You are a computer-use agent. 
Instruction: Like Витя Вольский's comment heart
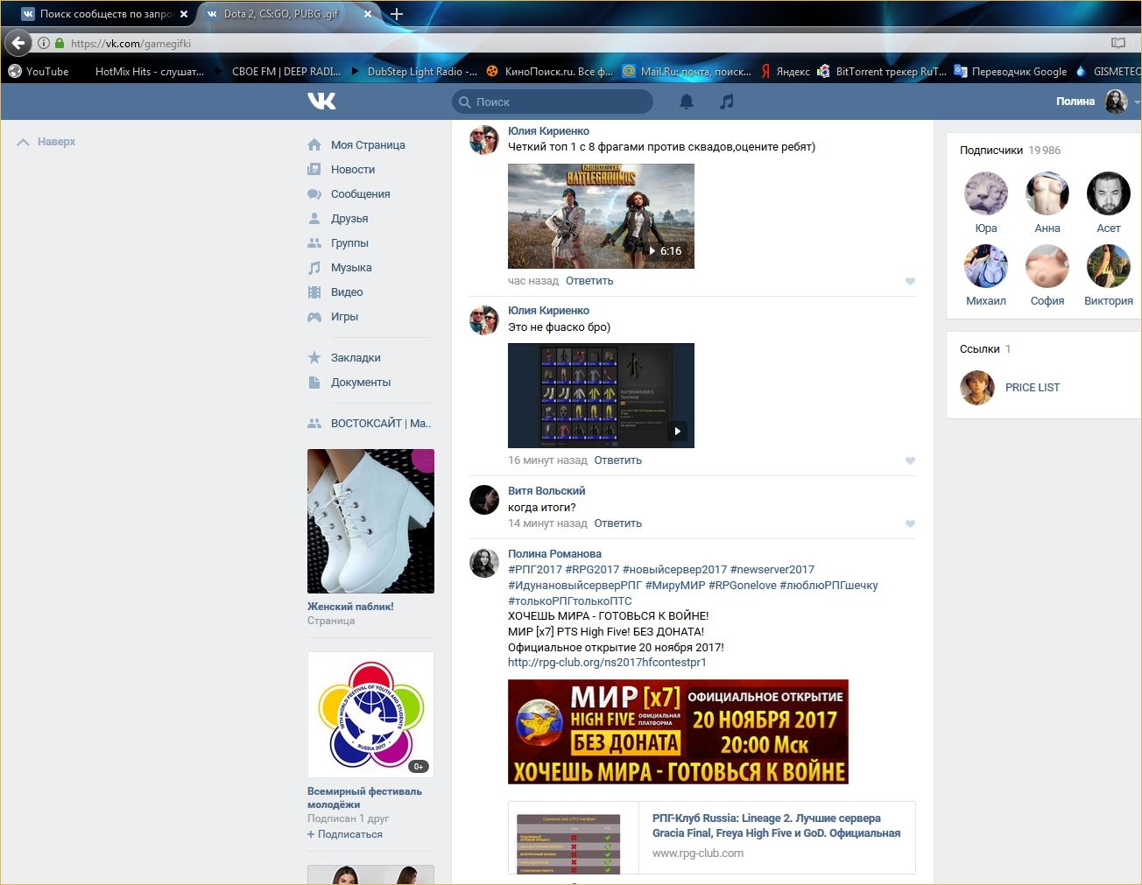click(910, 524)
